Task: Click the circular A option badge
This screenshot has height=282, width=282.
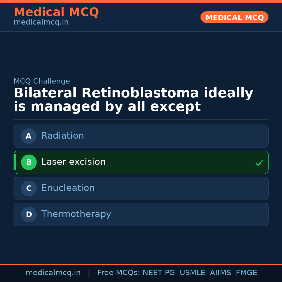Action: click(29, 136)
